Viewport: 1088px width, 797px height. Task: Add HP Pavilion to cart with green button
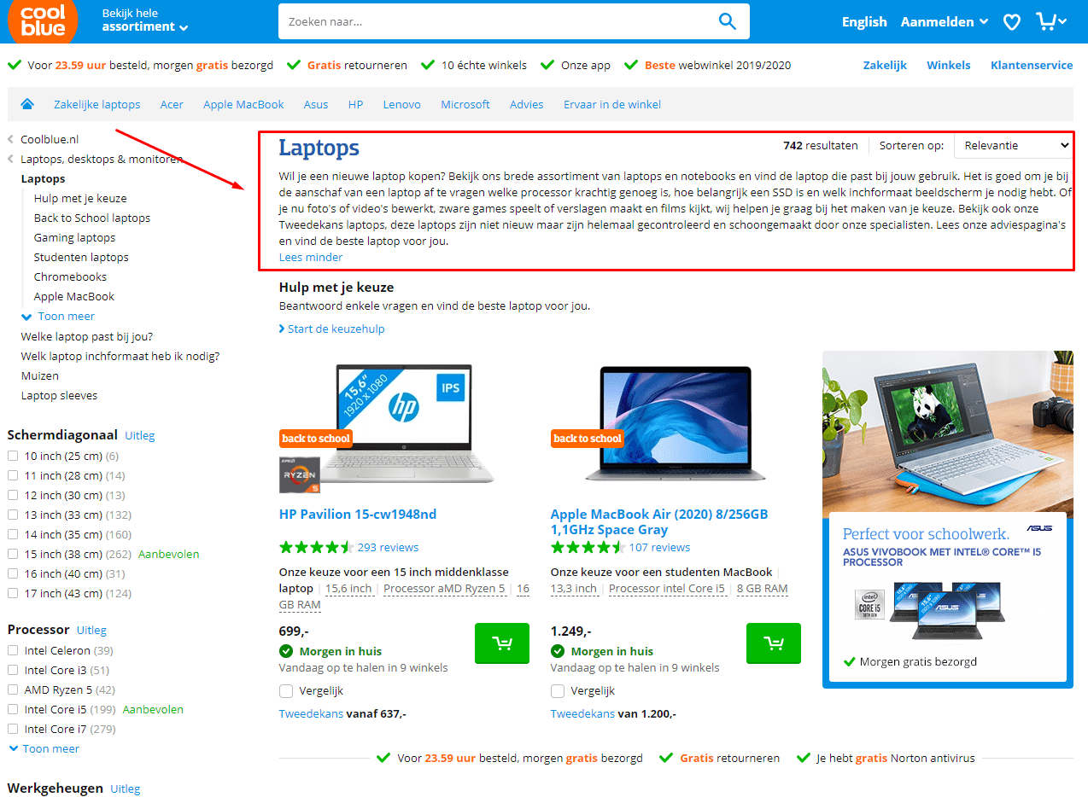(x=502, y=643)
